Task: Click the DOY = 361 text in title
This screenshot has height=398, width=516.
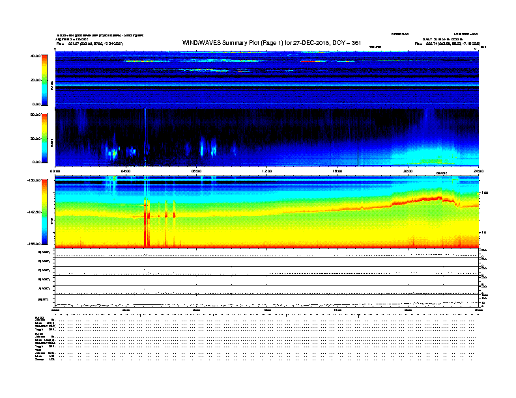Action: tap(347, 43)
